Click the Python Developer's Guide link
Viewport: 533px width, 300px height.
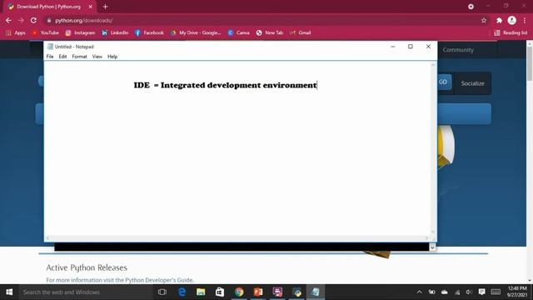point(159,280)
